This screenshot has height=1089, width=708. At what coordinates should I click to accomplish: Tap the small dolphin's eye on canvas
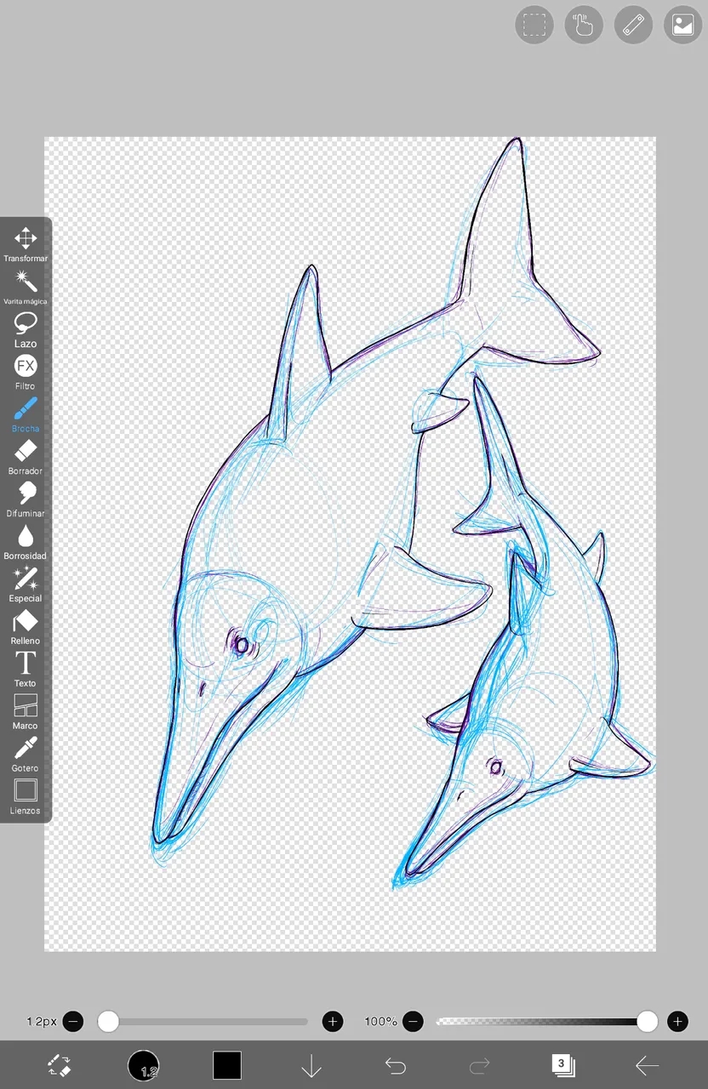pos(495,768)
